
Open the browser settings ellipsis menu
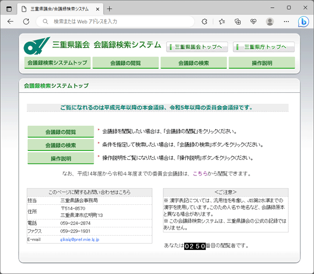click(286, 21)
